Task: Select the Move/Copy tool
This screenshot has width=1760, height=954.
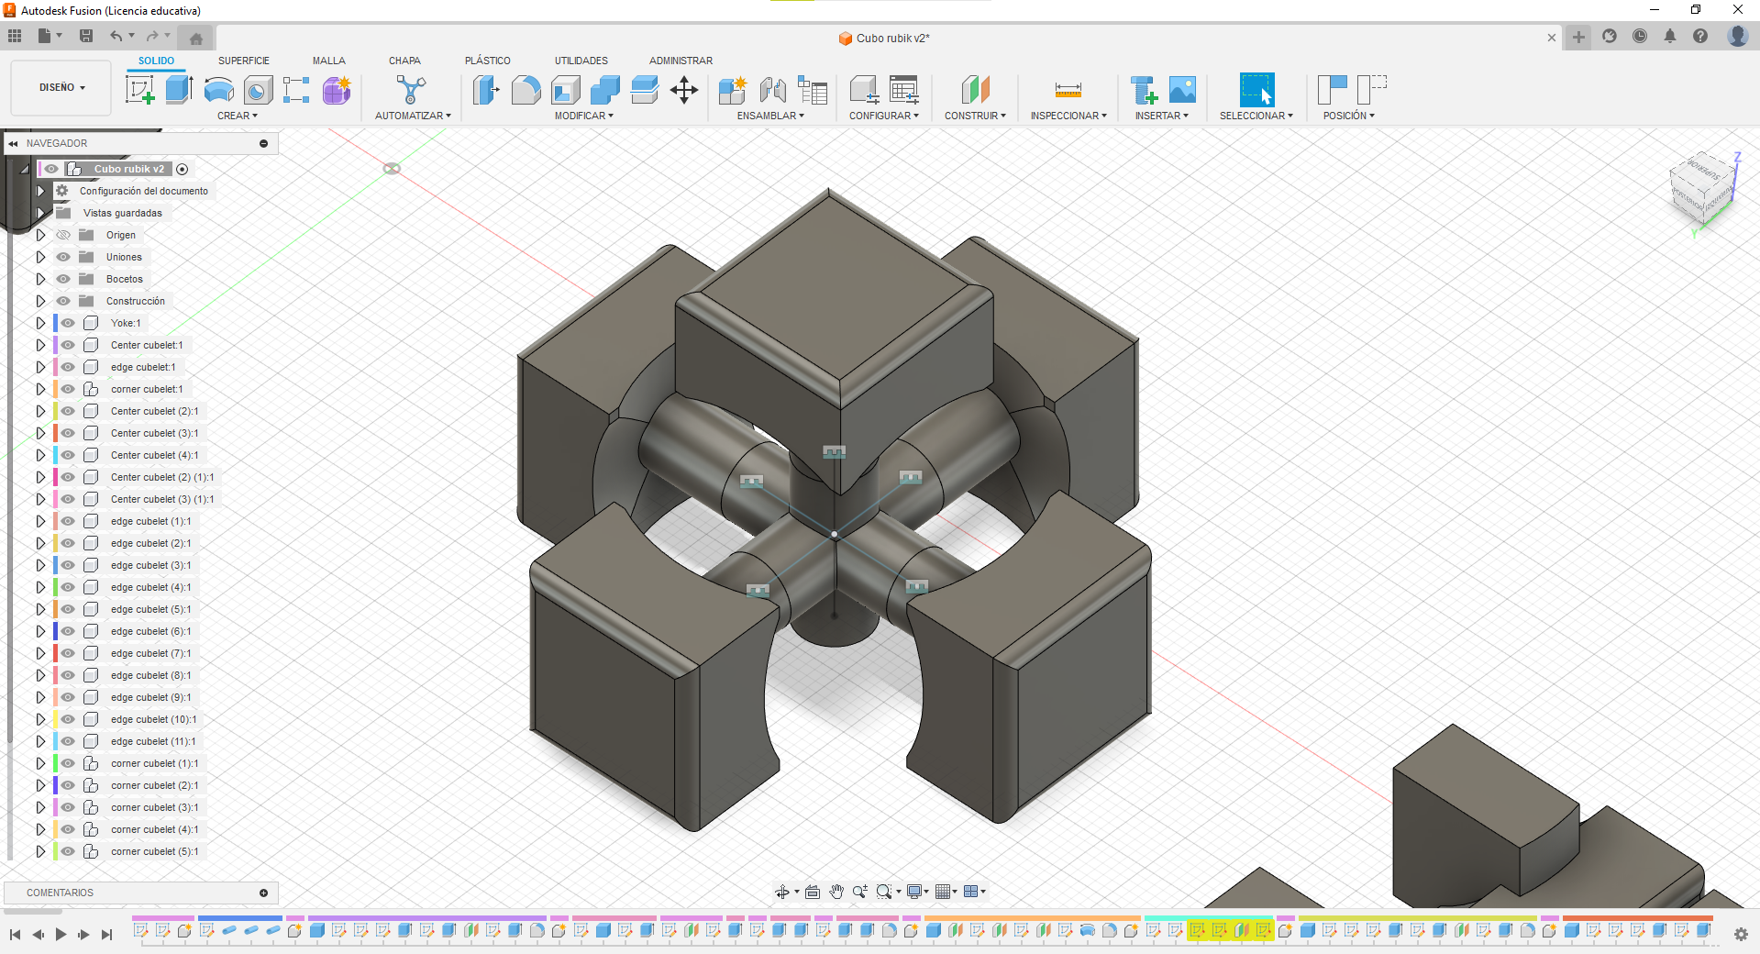Action: click(x=684, y=90)
